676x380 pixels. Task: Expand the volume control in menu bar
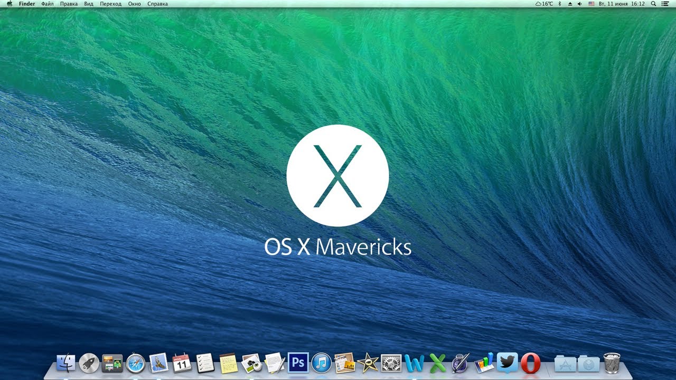[579, 4]
